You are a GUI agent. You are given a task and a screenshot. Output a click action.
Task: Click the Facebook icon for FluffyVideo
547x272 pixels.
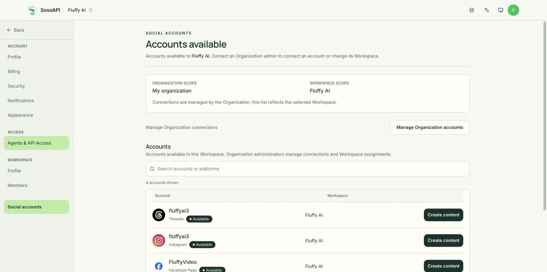pos(159,266)
